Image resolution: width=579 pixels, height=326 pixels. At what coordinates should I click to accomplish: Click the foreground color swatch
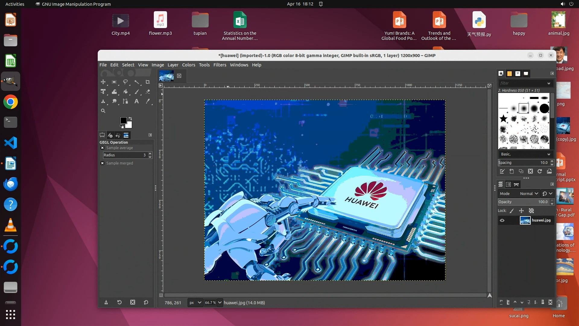[123, 120]
